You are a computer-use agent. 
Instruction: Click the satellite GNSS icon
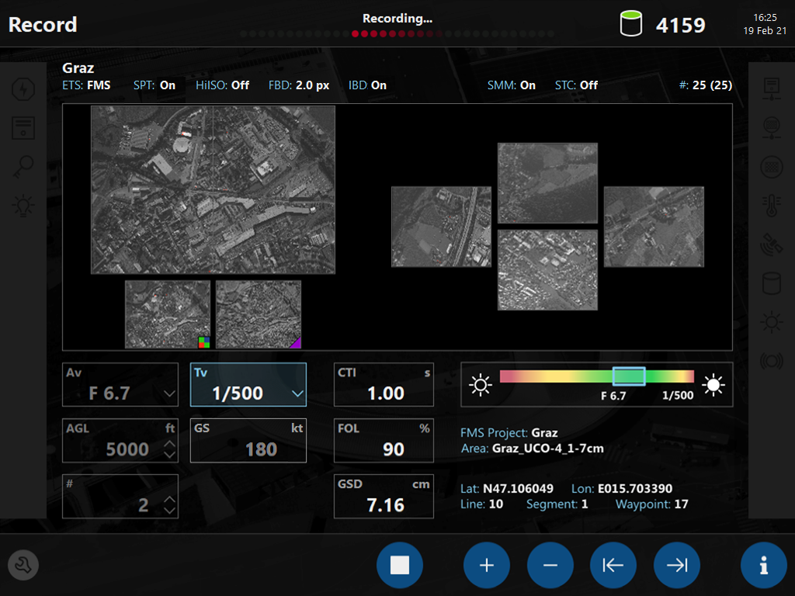point(772,244)
